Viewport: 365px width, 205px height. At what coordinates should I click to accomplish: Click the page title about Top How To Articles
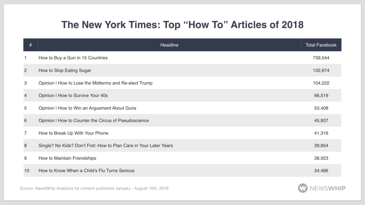[182, 25]
